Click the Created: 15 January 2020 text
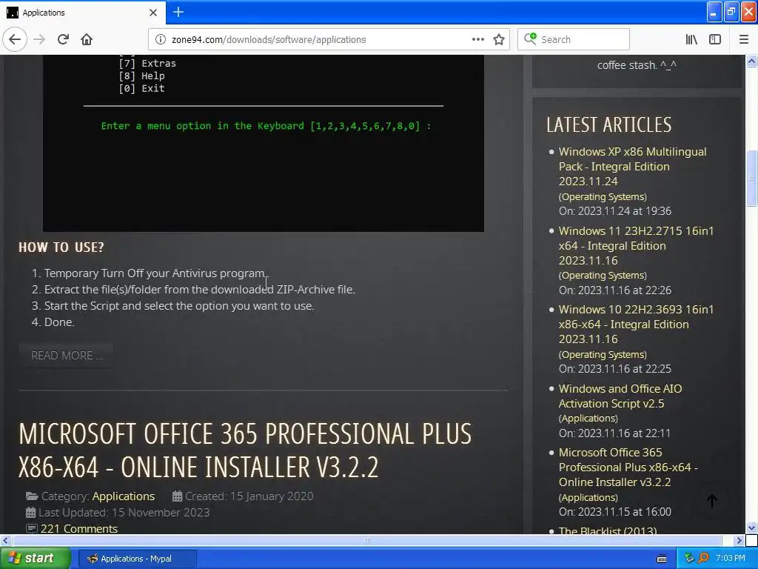Screen dimensions: 758x569 point(249,496)
